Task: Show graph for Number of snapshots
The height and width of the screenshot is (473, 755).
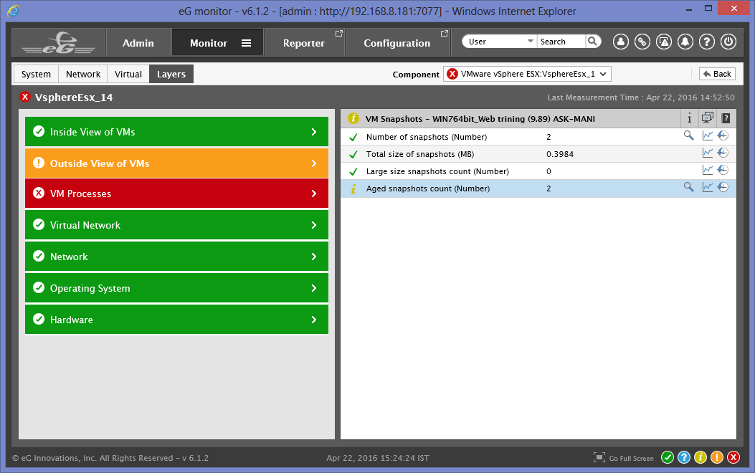Action: click(708, 136)
